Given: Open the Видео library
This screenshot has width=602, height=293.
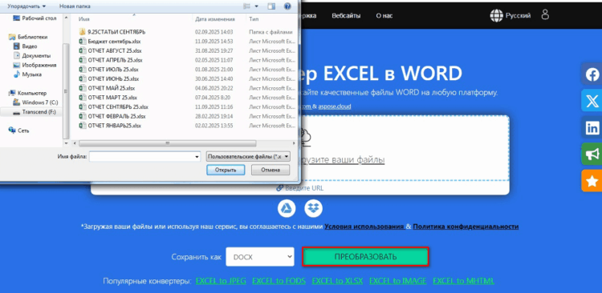Looking at the screenshot, I should coord(26,46).
